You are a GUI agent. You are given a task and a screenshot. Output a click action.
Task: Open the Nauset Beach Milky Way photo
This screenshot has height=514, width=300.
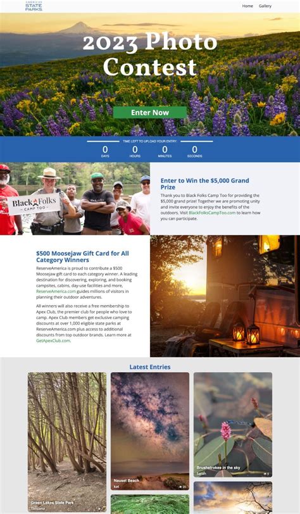click(x=150, y=431)
